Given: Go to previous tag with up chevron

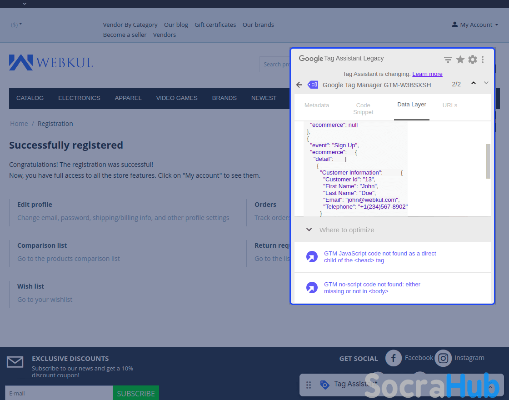Looking at the screenshot, I should pos(474,83).
